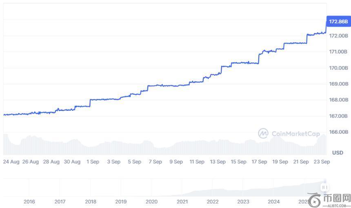Click the USD currency label
This screenshot has width=351, height=208.
(338, 152)
